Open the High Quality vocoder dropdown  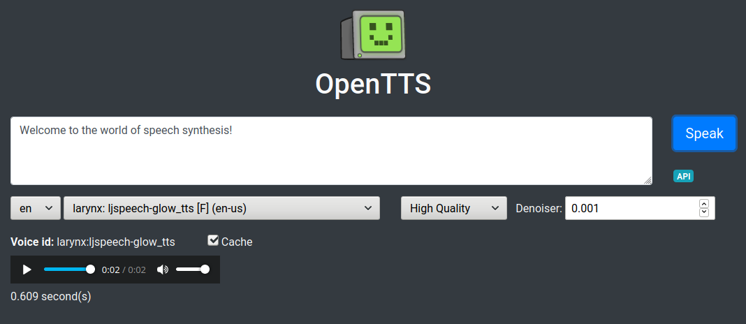click(x=454, y=208)
